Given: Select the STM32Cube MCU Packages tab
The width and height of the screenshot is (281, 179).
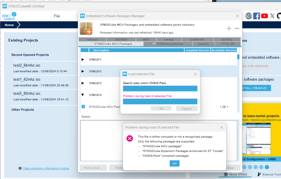Looking at the screenshot, I should (x=111, y=44).
